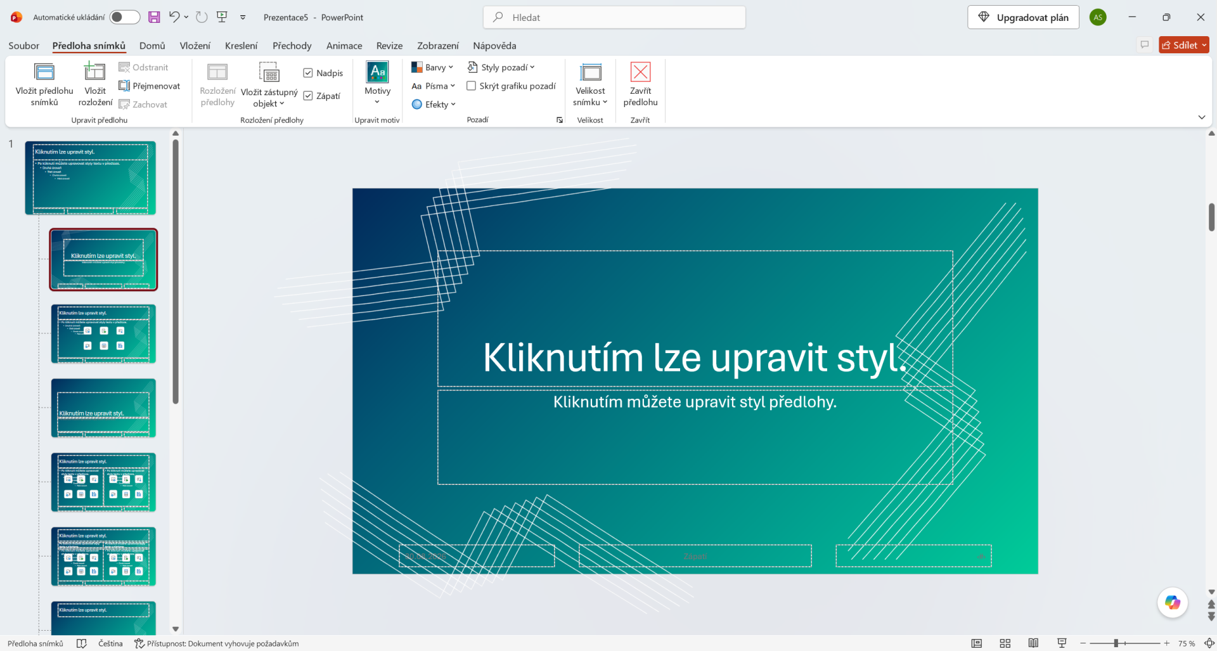Open the Copilot floating button

pos(1172,602)
